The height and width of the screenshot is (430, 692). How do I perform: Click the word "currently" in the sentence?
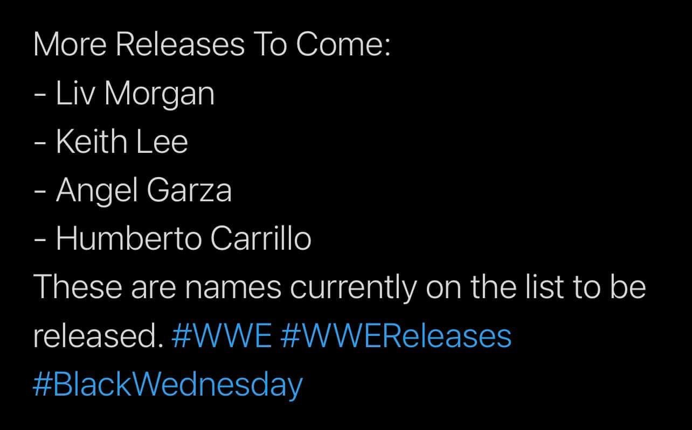(353, 288)
